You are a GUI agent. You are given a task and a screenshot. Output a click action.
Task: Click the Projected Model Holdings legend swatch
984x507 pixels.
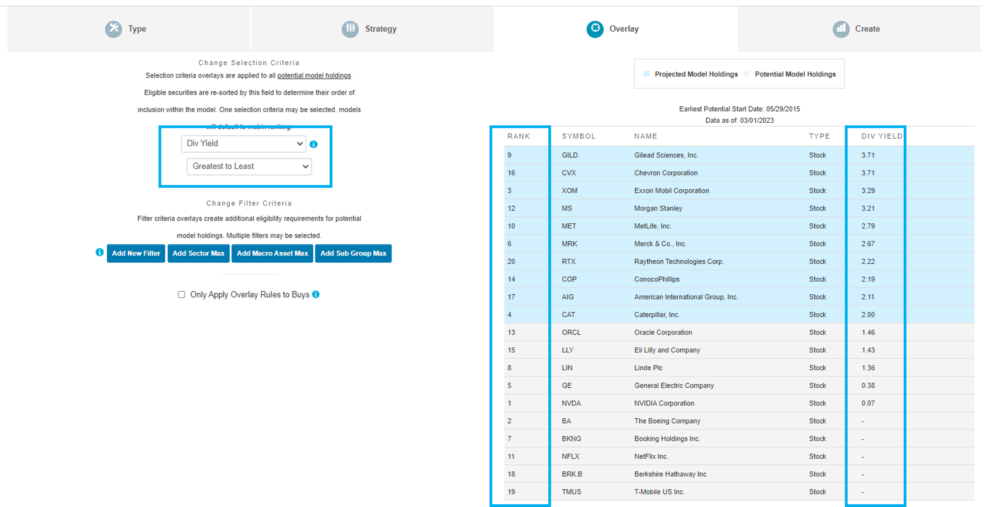[x=646, y=74]
